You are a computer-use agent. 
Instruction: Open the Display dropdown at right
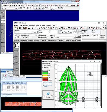tap(102, 37)
